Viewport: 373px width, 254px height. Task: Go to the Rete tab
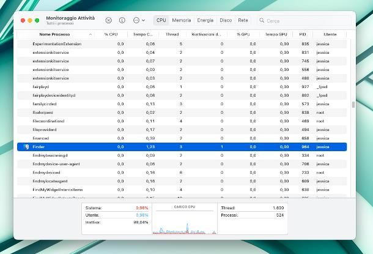click(243, 20)
